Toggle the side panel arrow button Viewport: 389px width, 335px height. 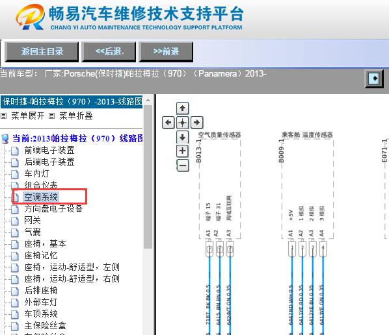374,79
